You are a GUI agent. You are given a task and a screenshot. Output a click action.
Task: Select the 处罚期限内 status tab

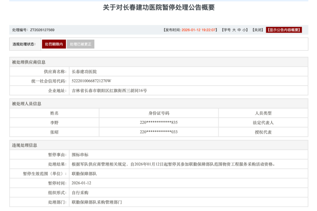[54, 44]
